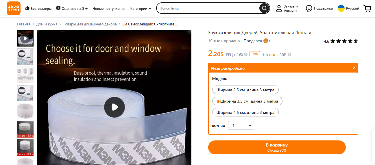Click the search magnifier icon

(x=264, y=8)
